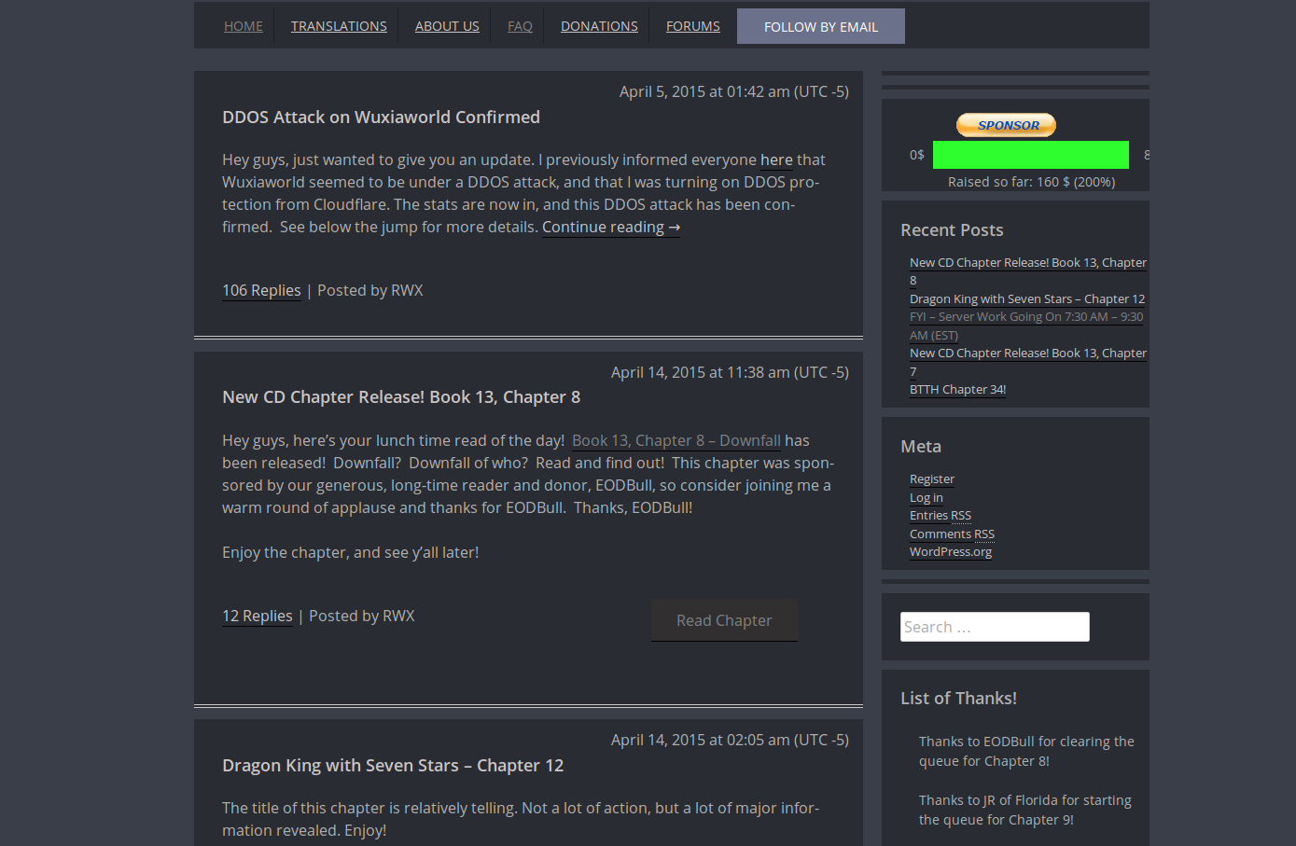Screen dimensions: 1296x846
Task: View the 12 Replies comments link
Action: point(258,616)
